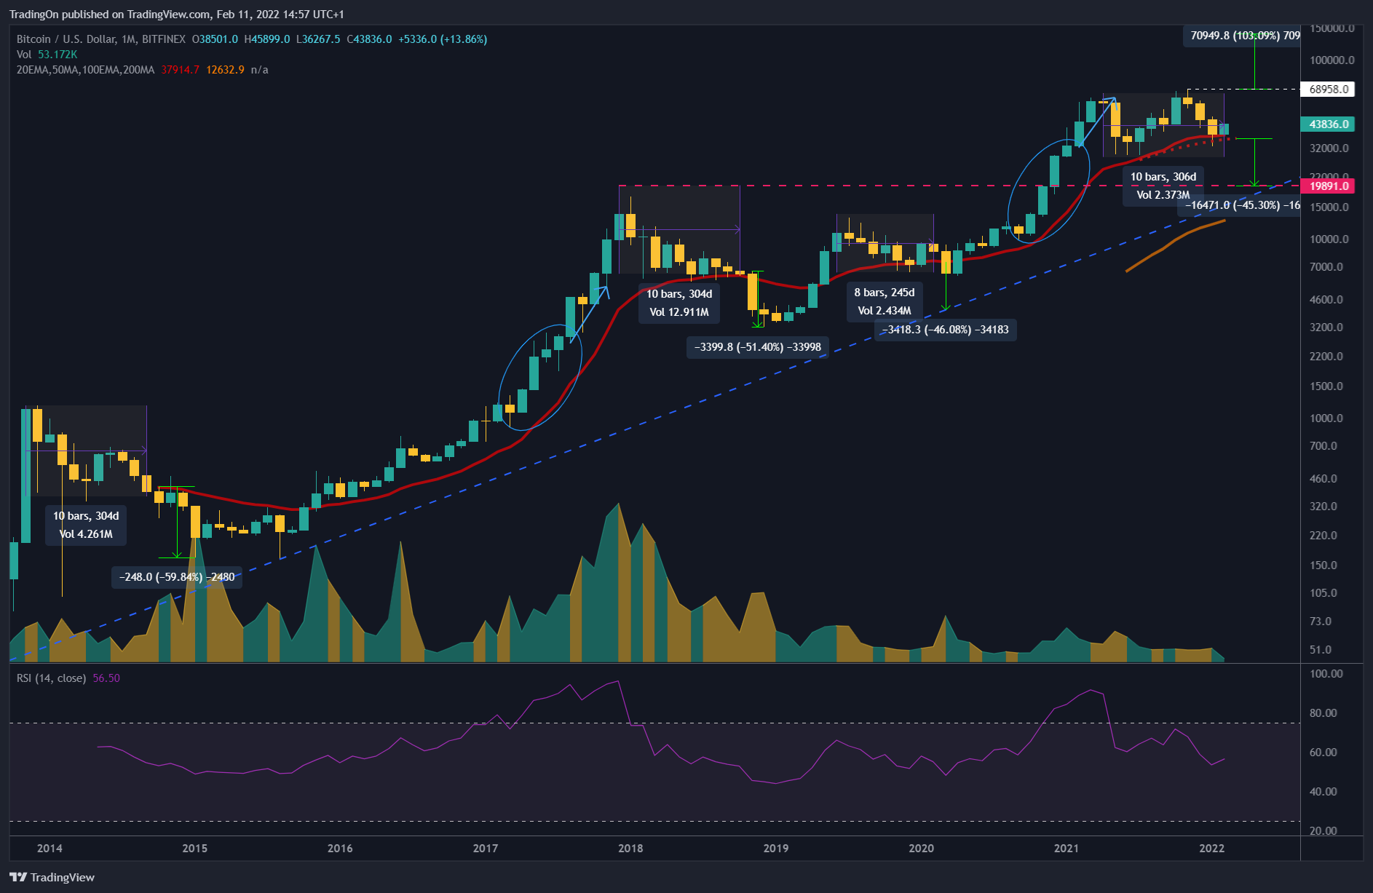Click the 'RSI (14, close)' indicator label
Viewport: 1373px width, 893px height.
[51, 678]
